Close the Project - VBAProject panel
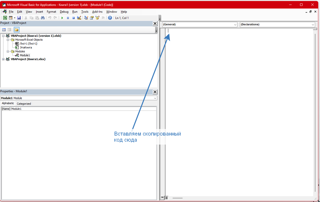 tap(155, 24)
